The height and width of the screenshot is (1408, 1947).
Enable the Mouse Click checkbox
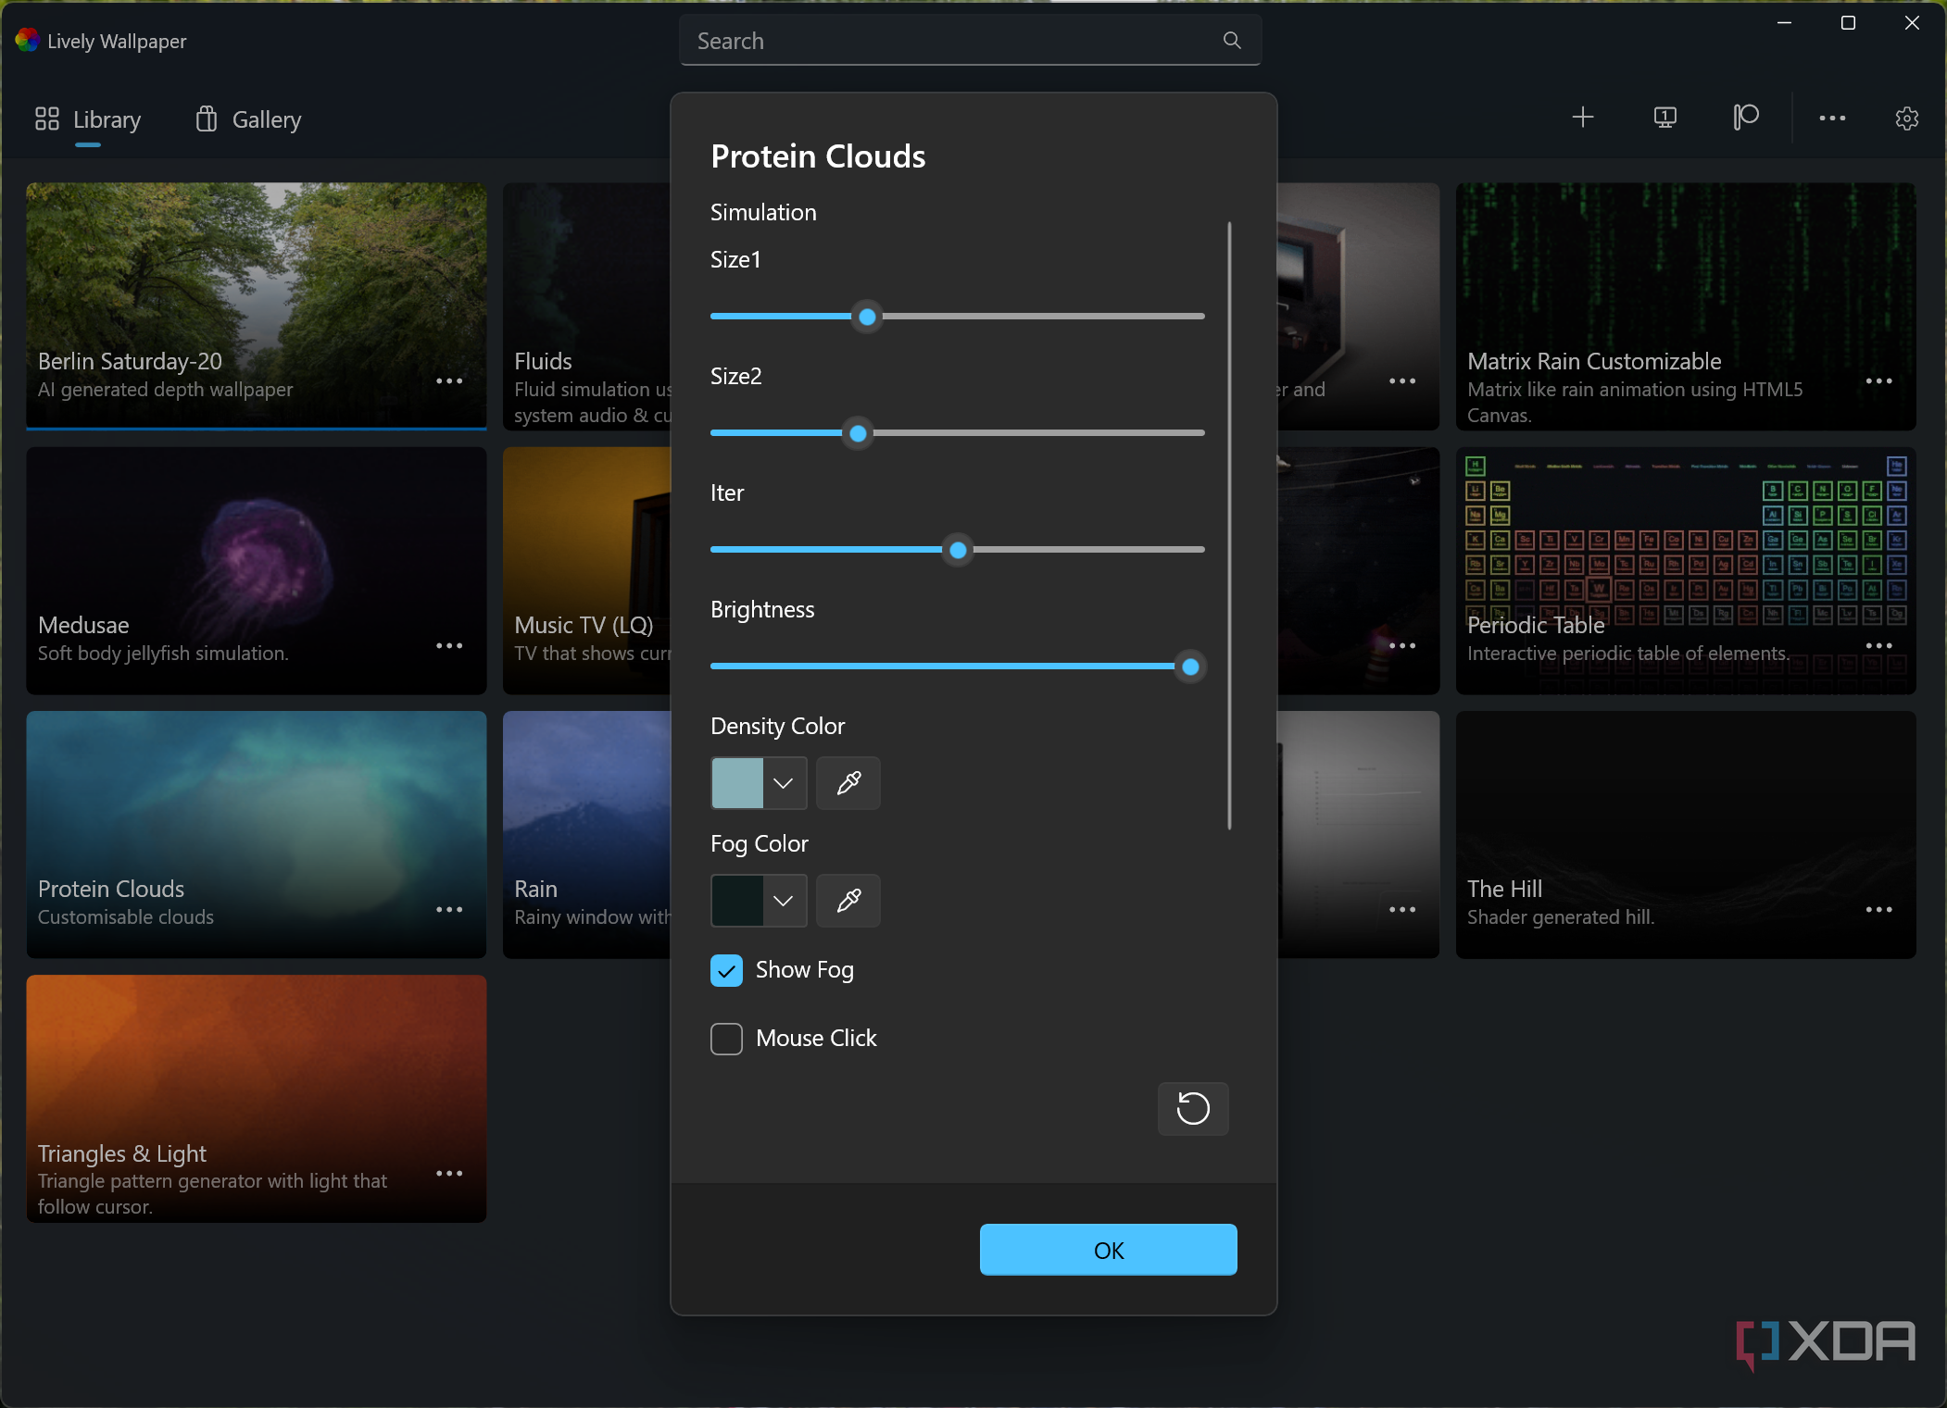pyautogui.click(x=726, y=1039)
